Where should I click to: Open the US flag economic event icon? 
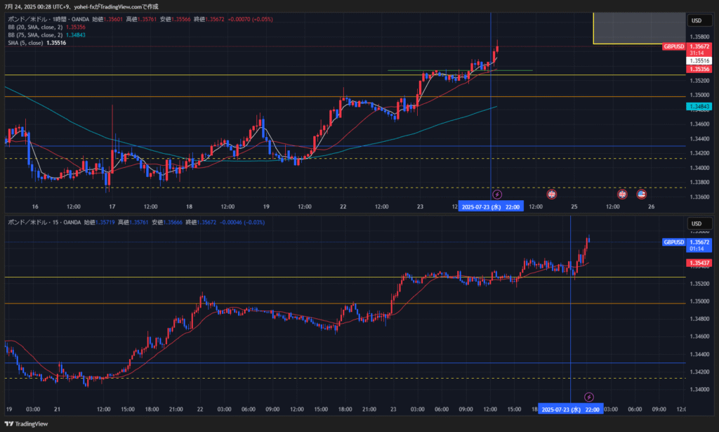pos(641,194)
